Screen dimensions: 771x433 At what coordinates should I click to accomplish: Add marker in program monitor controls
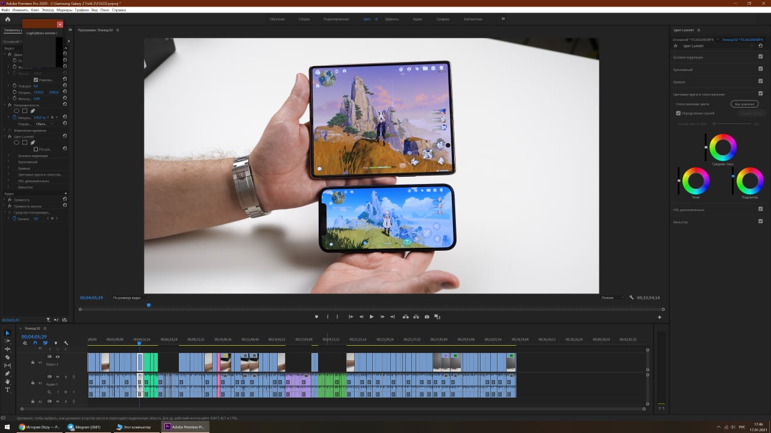[x=316, y=317]
